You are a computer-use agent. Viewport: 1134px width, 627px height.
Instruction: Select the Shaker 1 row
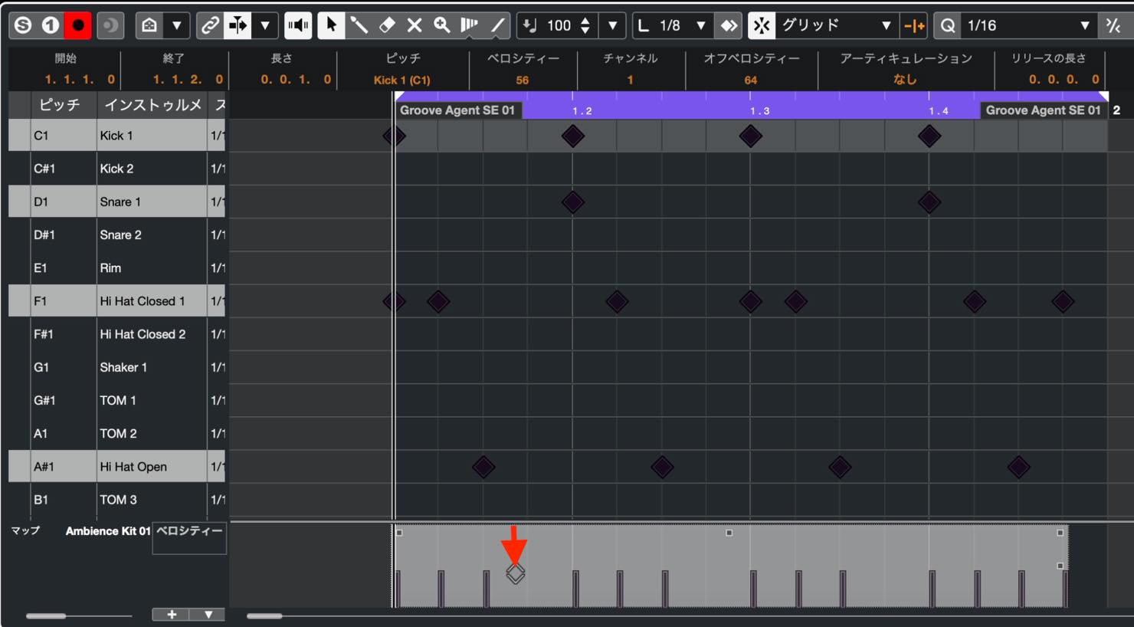[x=117, y=367]
